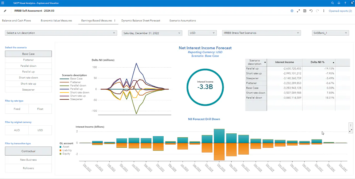355x179 pixels.
Task: Toggle the side panel layout icon
Action: point(305,11)
